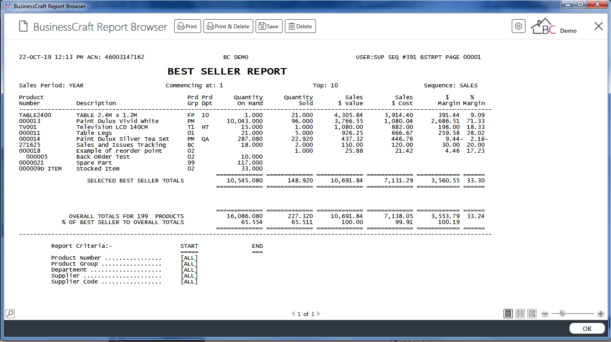Delete the report
Image resolution: width=611 pixels, height=342 pixels.
point(300,26)
